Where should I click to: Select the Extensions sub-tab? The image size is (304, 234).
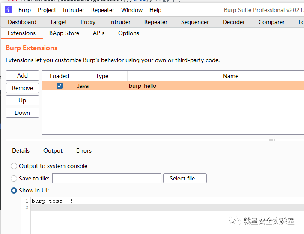[22, 33]
